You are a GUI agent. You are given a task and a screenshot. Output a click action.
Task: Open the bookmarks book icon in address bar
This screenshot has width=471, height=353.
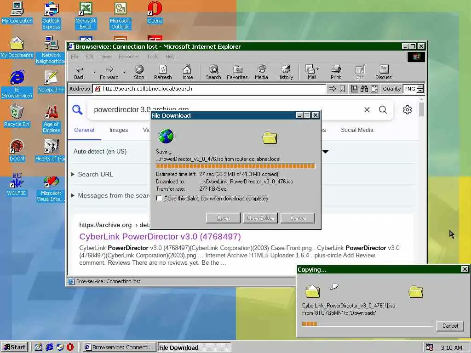[x=354, y=89]
